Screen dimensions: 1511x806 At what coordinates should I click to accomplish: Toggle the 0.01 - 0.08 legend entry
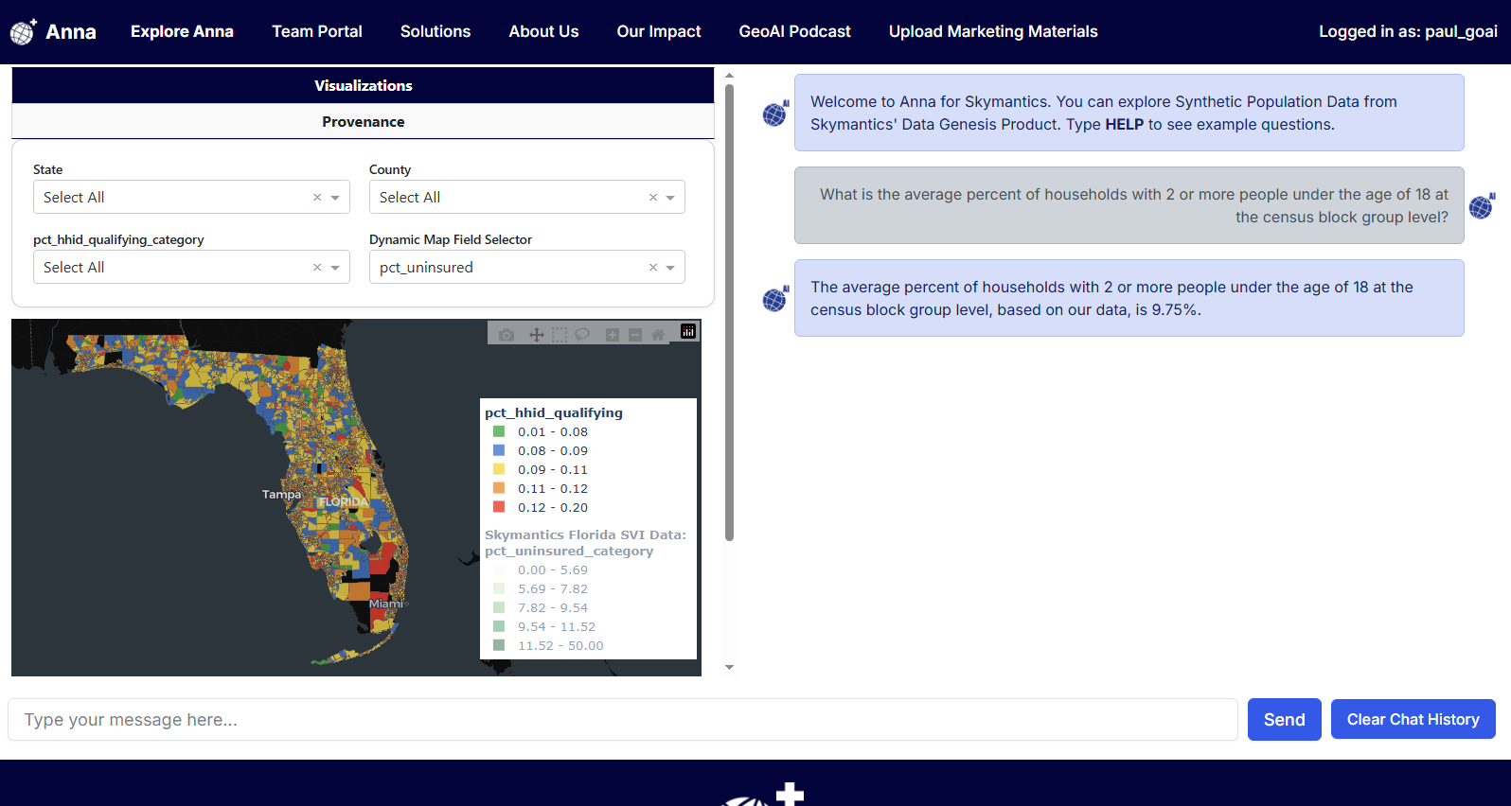tap(552, 432)
